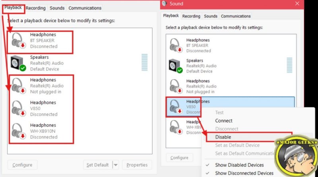
Task: Click Speakers icon in right Sound dialog
Action: (x=176, y=66)
